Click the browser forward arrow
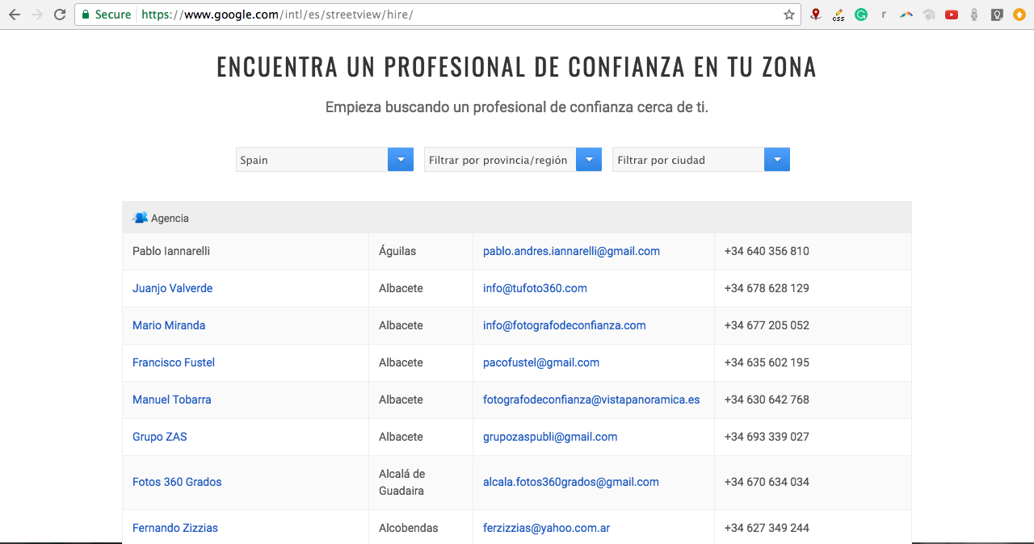Viewport: 1034px width, 544px height. point(36,15)
